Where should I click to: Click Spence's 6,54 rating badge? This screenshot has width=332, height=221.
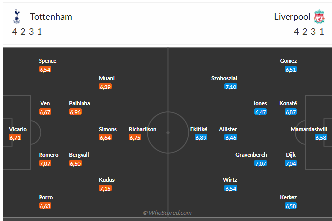pyautogui.click(x=45, y=69)
